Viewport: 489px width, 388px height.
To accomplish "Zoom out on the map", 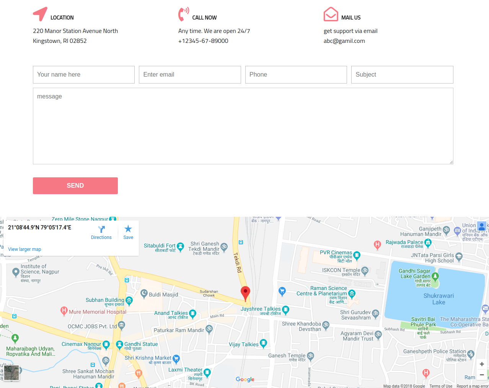I will [482, 375].
